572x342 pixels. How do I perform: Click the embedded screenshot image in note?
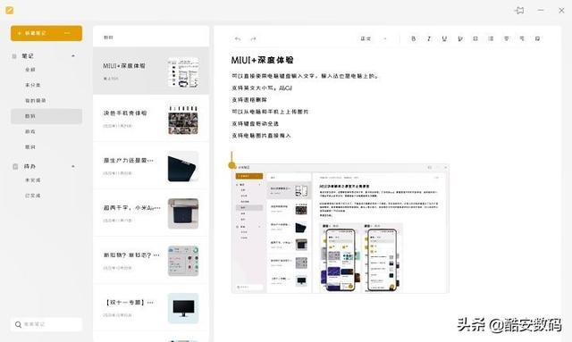(341, 229)
